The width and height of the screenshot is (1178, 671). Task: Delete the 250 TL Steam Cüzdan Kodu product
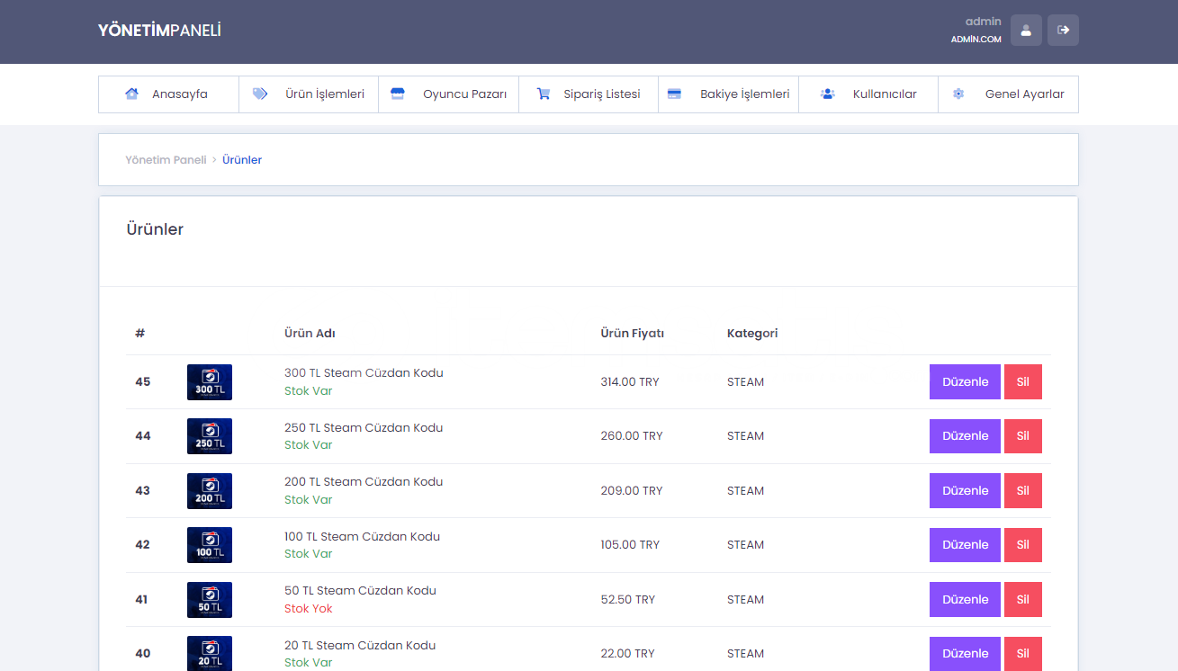tap(1022, 436)
